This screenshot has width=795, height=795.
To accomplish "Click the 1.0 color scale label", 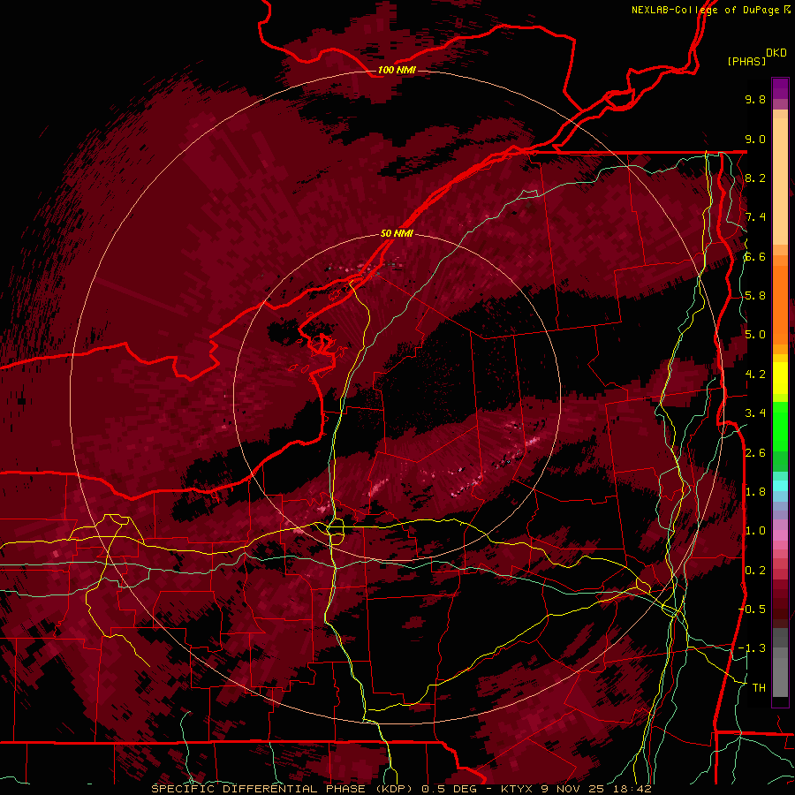I will point(755,531).
